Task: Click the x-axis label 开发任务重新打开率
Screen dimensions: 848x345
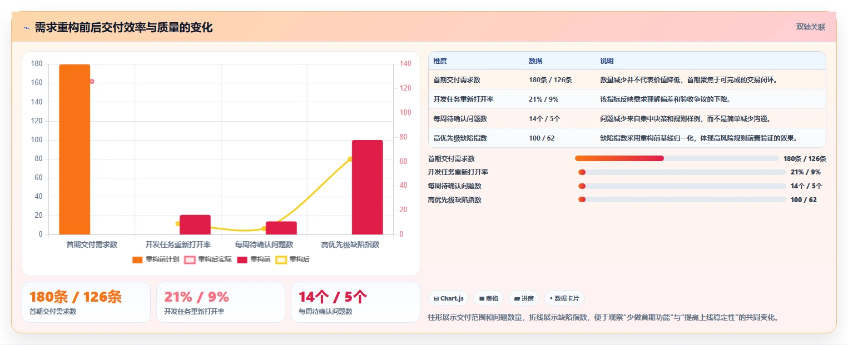Action: tap(178, 244)
